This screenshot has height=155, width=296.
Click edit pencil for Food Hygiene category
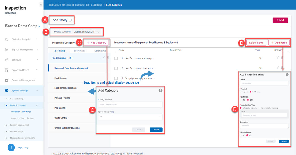(x=103, y=57)
